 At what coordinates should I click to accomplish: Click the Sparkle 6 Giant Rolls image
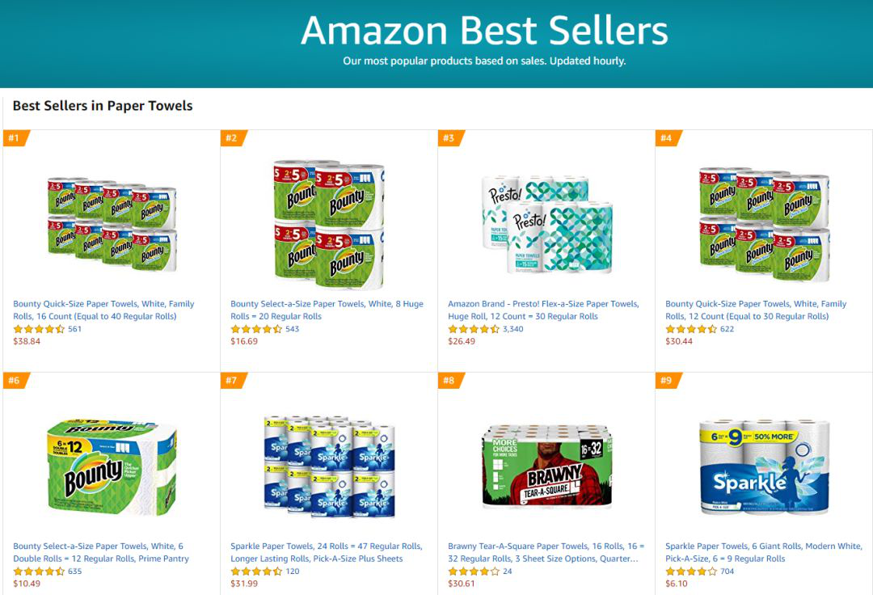tap(764, 467)
